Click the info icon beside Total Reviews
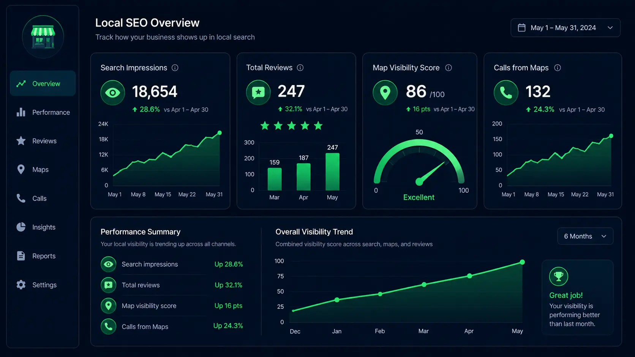Viewport: 635px width, 357px height. pyautogui.click(x=300, y=68)
